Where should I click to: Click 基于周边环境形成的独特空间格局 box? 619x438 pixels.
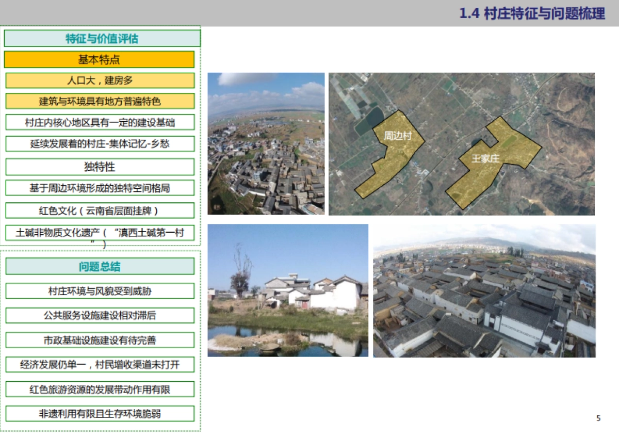pos(100,188)
